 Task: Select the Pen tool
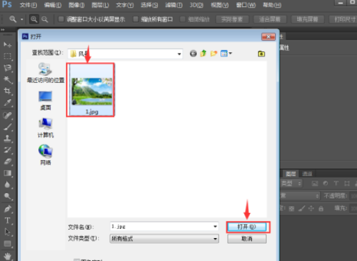coord(8,209)
